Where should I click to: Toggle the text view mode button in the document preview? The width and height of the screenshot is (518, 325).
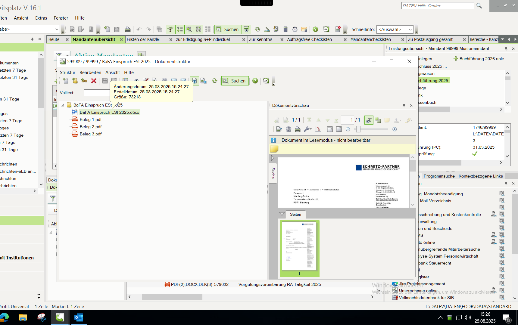(x=369, y=120)
